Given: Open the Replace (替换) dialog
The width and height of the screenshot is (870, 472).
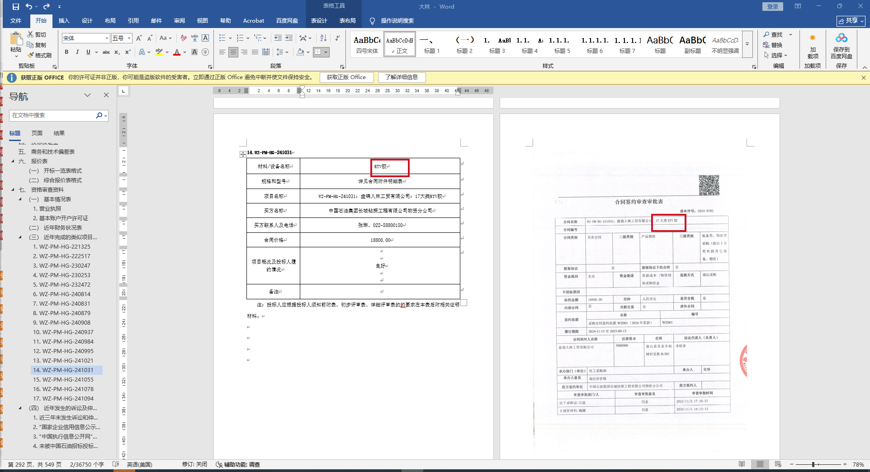Looking at the screenshot, I should coord(773,45).
